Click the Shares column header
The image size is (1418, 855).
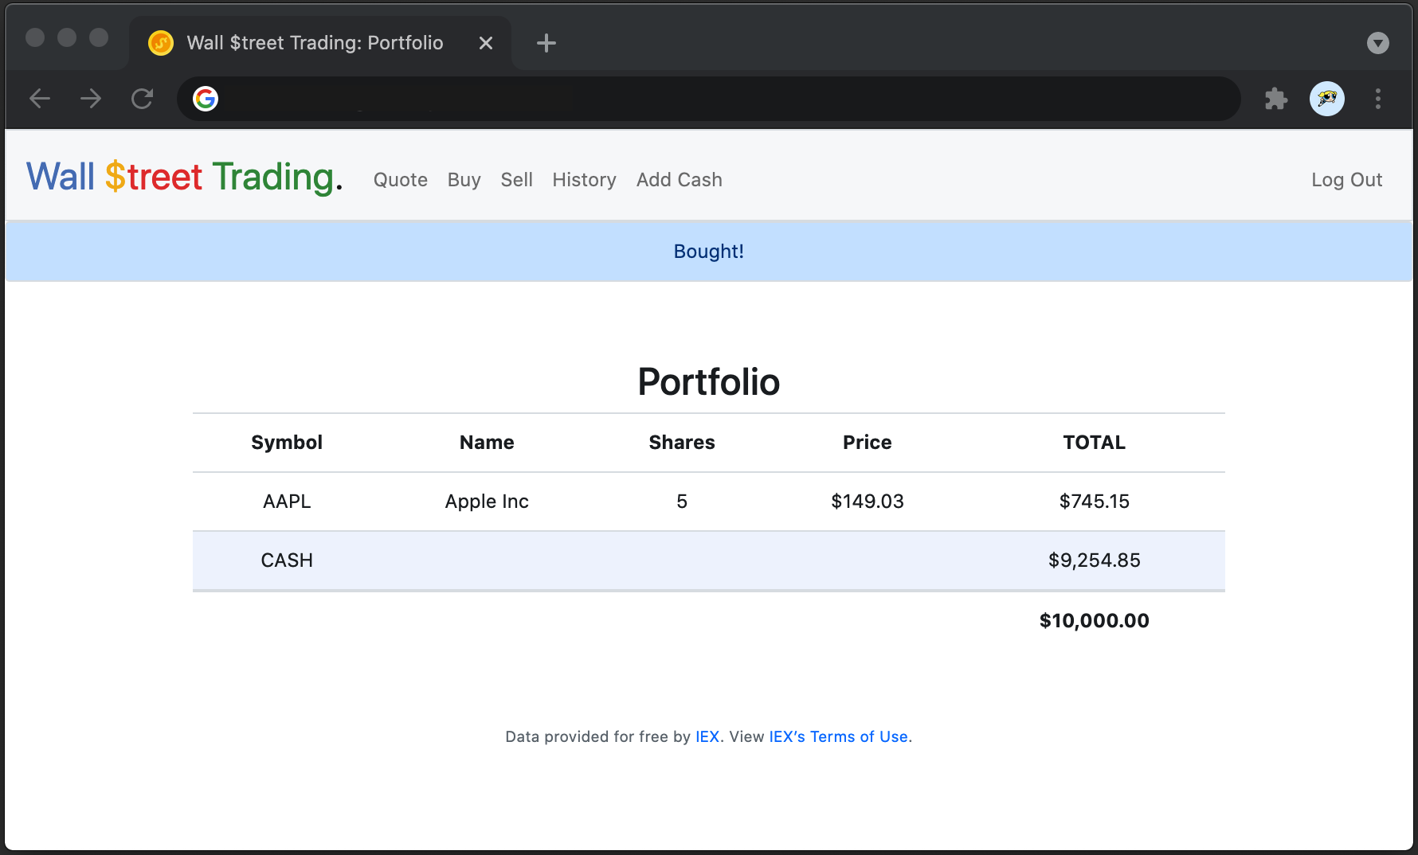682,443
